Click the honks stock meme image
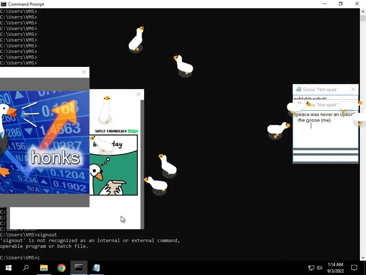This screenshot has width=366, height=275. 45,142
